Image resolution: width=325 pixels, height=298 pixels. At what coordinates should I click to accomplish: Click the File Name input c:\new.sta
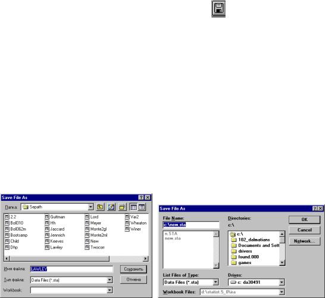pos(191,225)
